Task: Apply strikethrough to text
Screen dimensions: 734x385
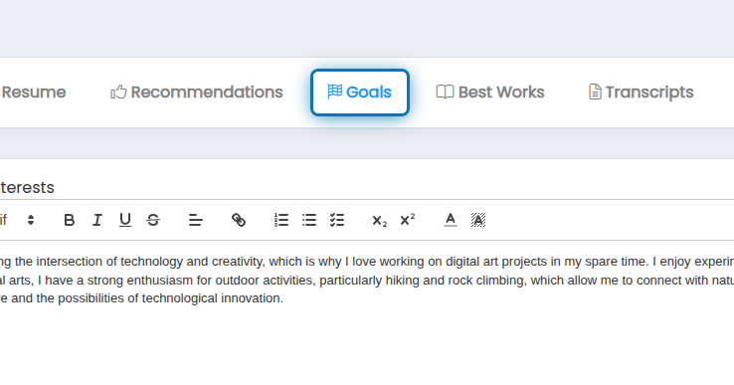Action: (153, 220)
